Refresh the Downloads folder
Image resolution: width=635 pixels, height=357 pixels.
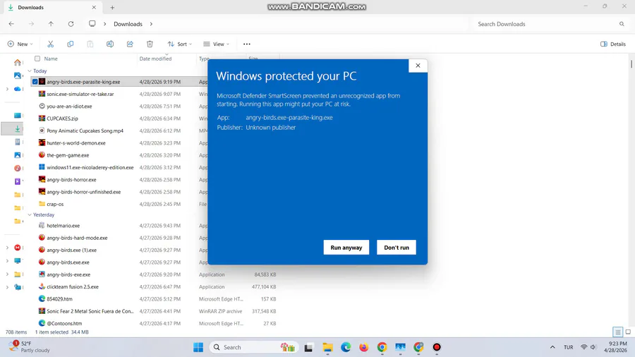point(71,24)
